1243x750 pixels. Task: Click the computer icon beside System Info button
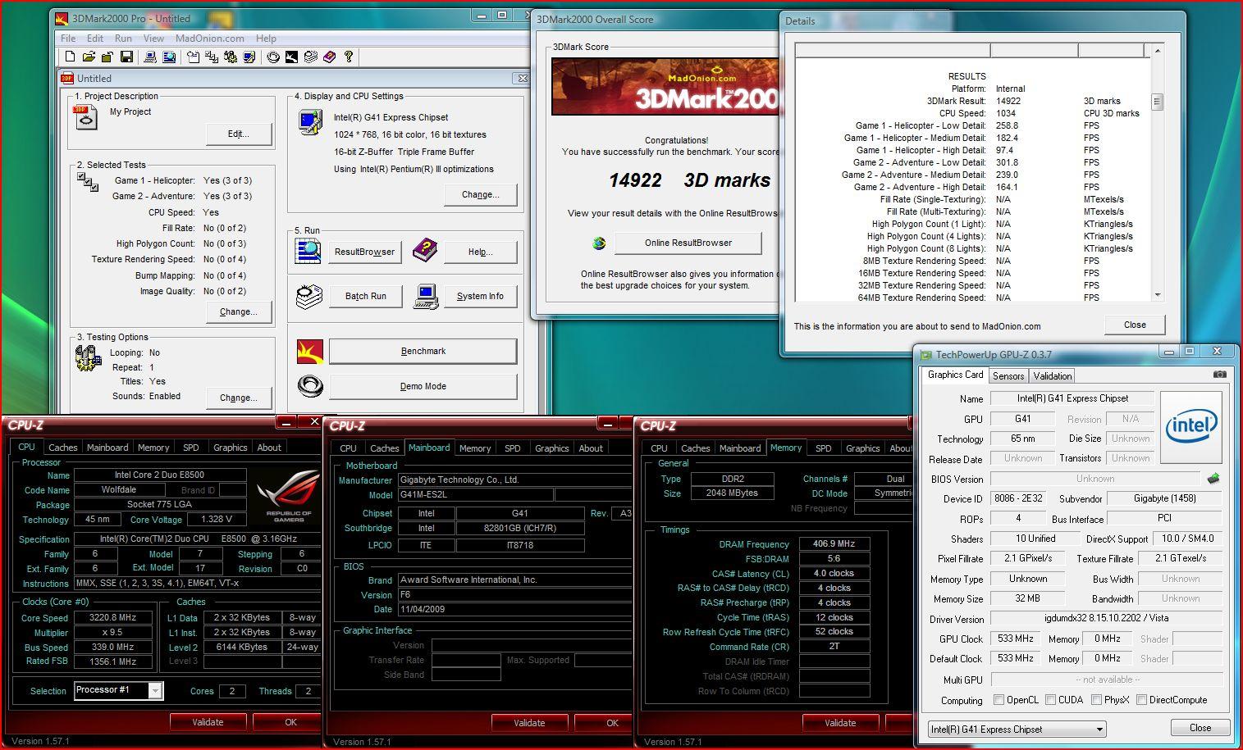click(x=425, y=296)
